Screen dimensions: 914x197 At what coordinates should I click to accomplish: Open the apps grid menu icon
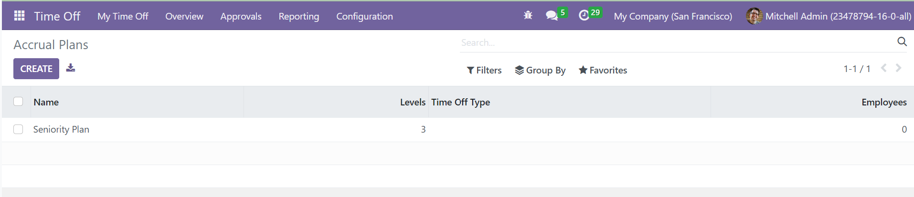[x=20, y=16]
